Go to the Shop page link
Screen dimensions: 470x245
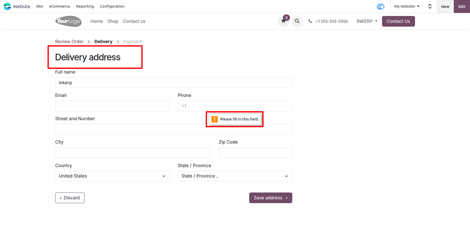[x=113, y=21]
